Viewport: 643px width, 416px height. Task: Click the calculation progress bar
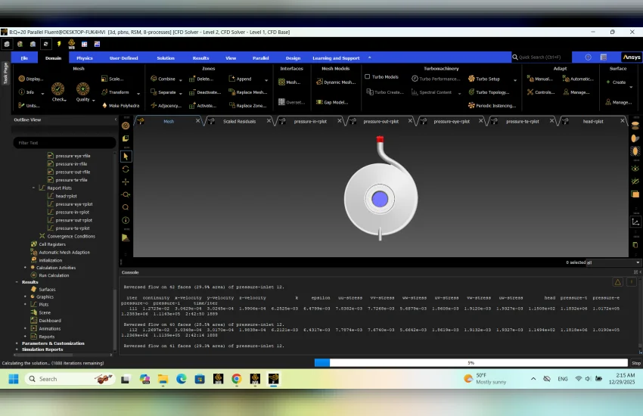471,363
